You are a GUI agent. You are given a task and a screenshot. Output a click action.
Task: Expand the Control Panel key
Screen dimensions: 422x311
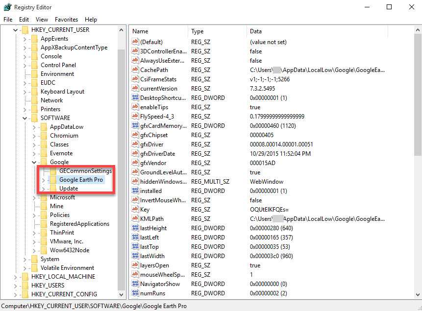25,65
